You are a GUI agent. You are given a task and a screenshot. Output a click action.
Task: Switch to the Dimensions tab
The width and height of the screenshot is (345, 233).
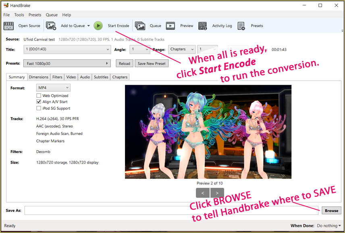(x=39, y=77)
